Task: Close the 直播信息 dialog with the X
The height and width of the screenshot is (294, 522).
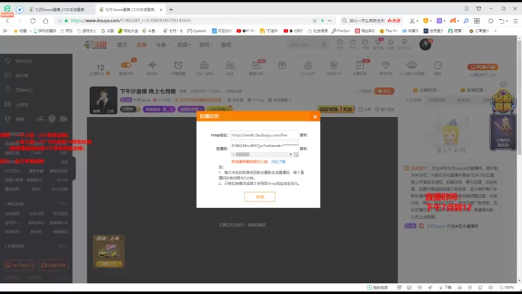Action: 315,116
